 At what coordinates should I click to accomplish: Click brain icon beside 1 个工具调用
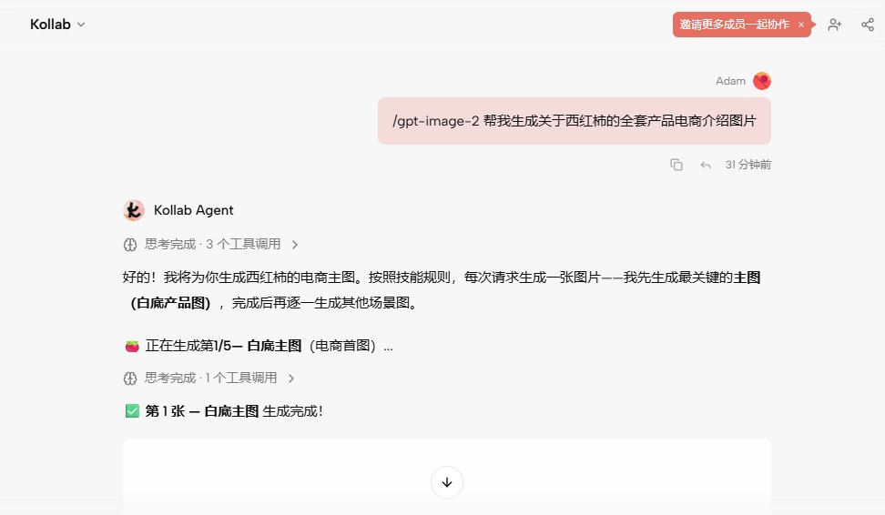tap(130, 378)
